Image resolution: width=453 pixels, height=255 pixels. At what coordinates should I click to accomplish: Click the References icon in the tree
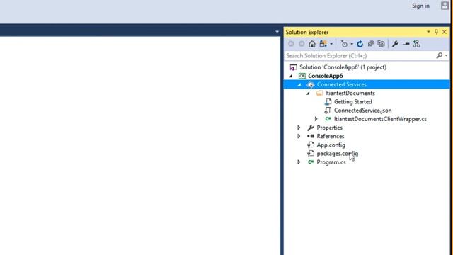(x=311, y=136)
